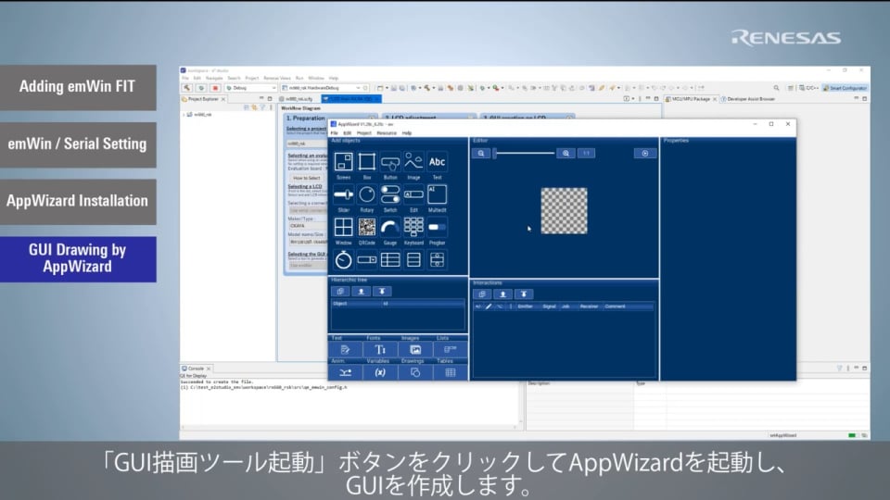
Task: Click the How to Select button
Action: 306,178
